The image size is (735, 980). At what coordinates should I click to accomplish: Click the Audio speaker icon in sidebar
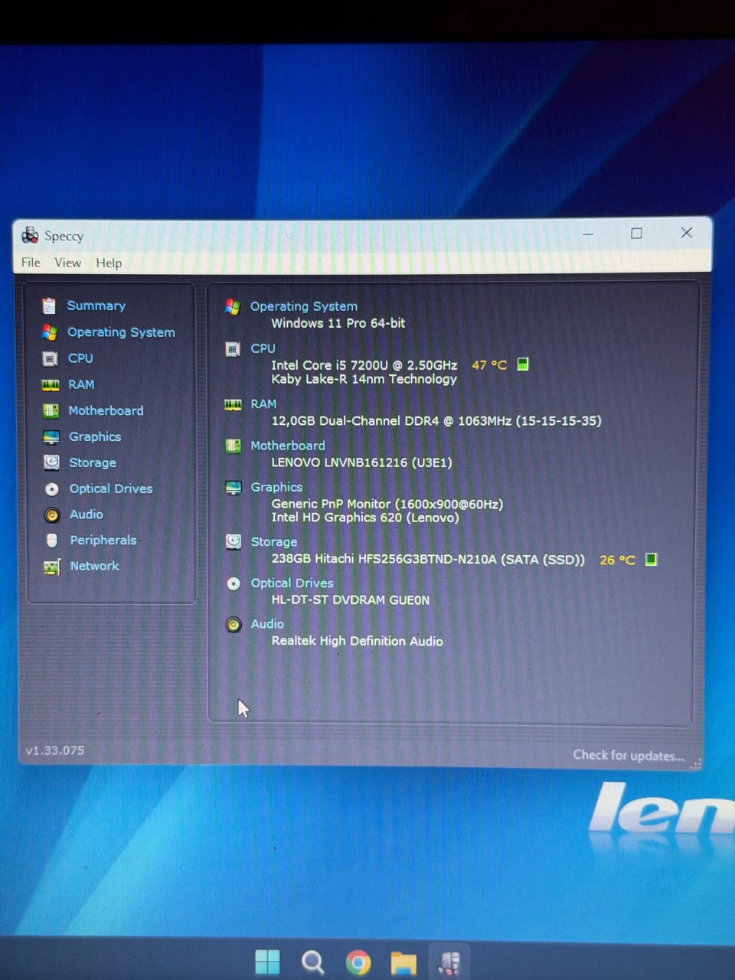pyautogui.click(x=52, y=515)
